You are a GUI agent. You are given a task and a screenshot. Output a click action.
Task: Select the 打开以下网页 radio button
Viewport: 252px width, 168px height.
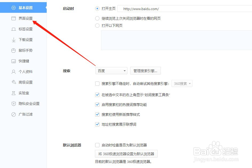(x=97, y=26)
